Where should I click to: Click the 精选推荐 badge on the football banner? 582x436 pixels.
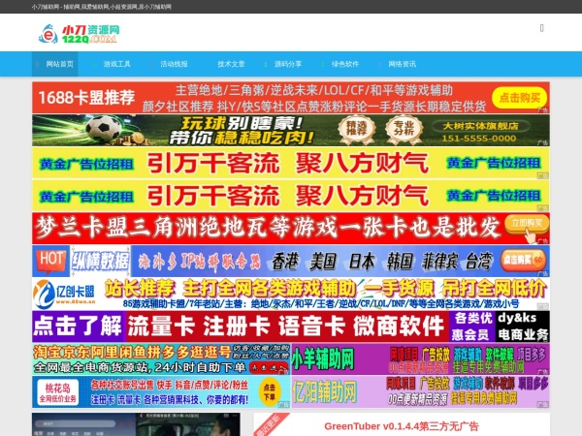[x=356, y=130]
